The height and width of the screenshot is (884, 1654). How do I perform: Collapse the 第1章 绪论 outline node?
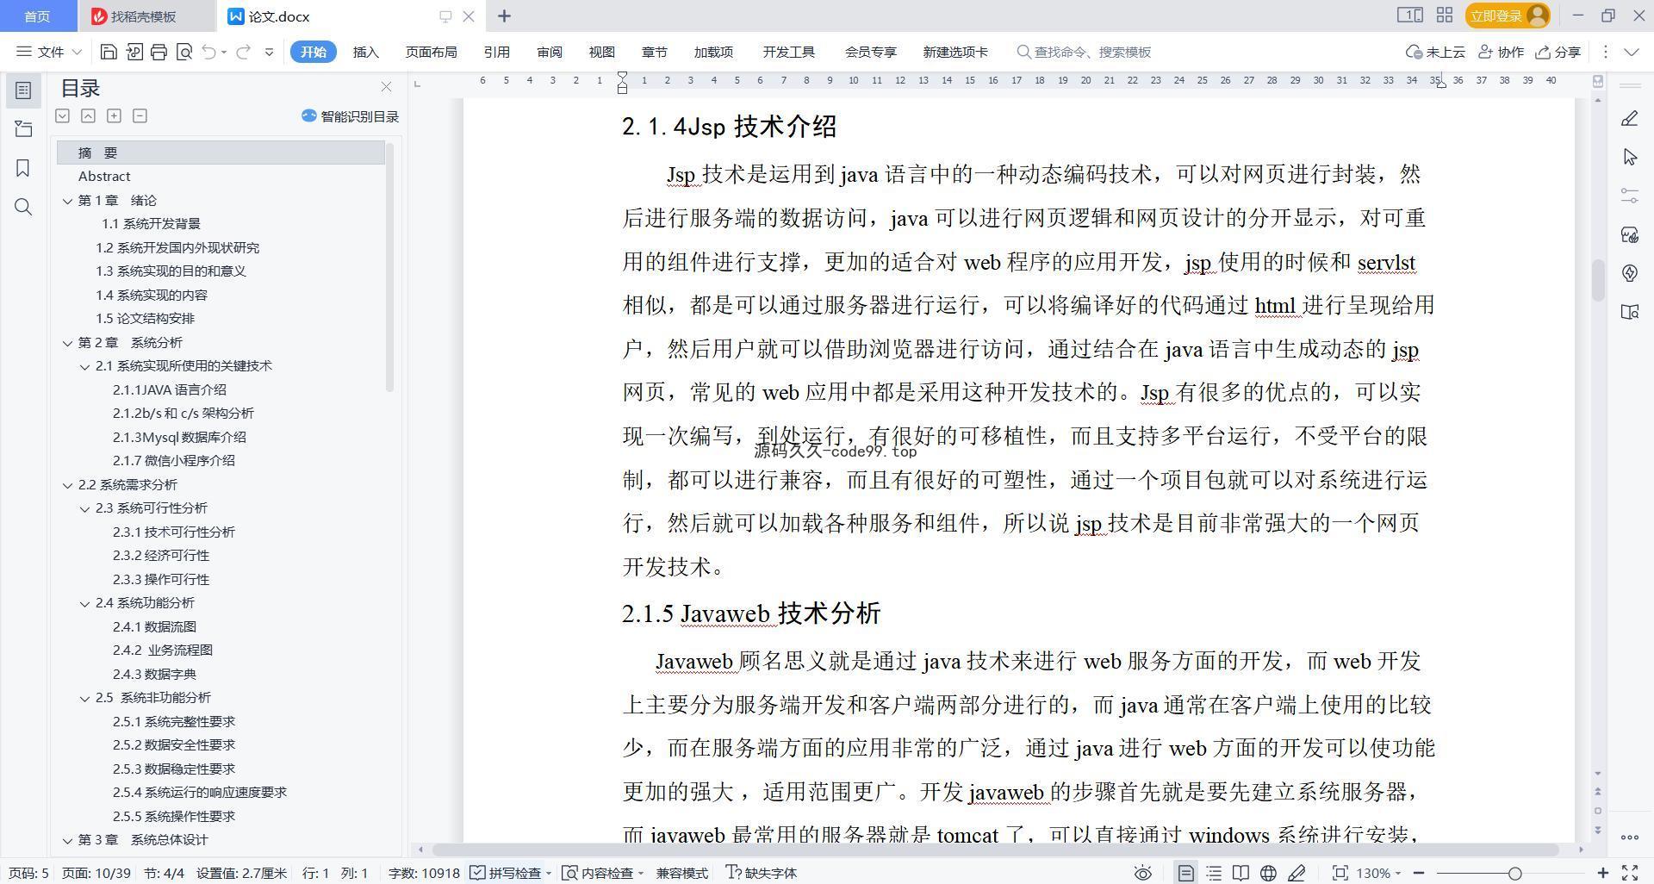(67, 201)
